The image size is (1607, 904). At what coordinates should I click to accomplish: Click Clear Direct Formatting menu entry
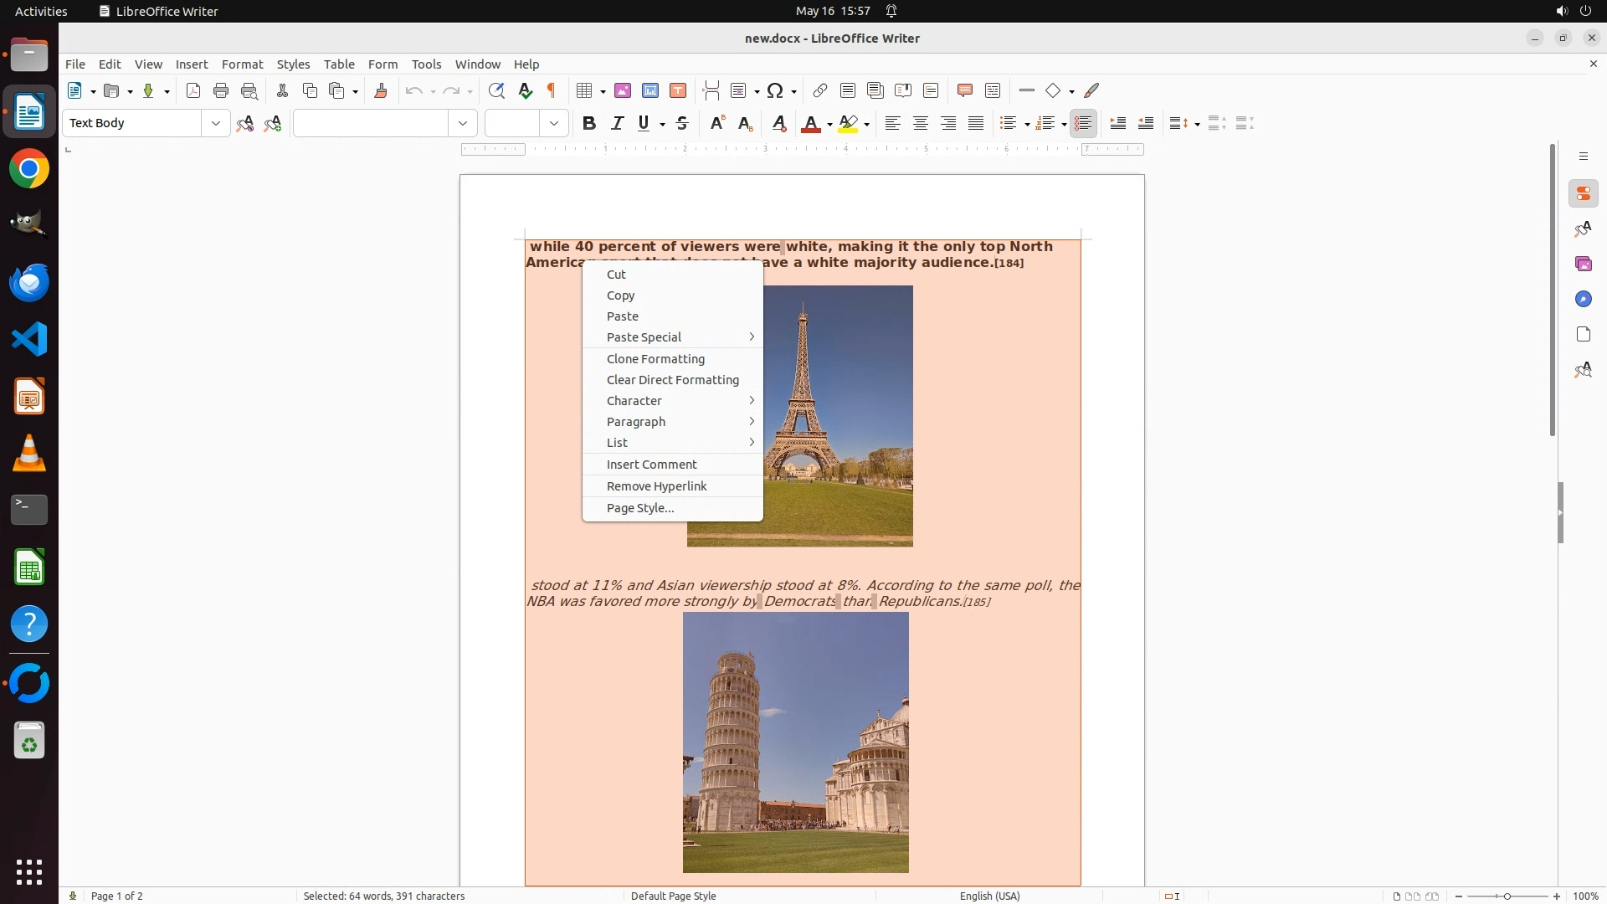click(x=672, y=379)
